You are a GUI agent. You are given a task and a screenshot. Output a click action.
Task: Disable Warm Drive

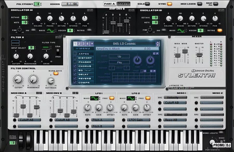pyautogui.click(x=56, y=73)
